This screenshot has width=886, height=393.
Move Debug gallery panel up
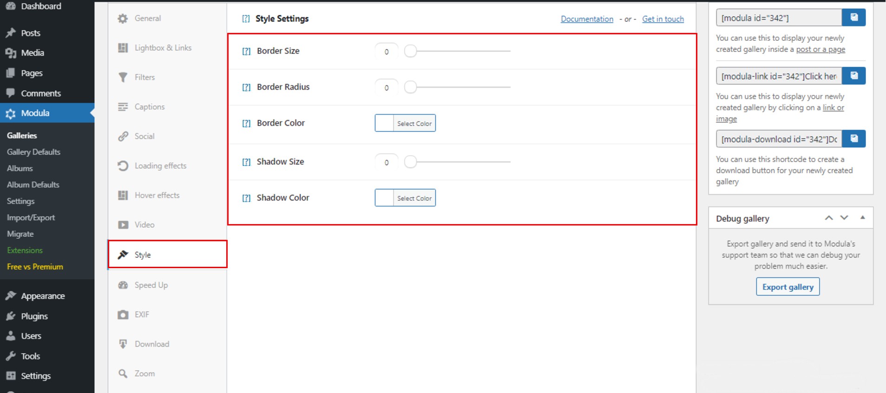(829, 218)
